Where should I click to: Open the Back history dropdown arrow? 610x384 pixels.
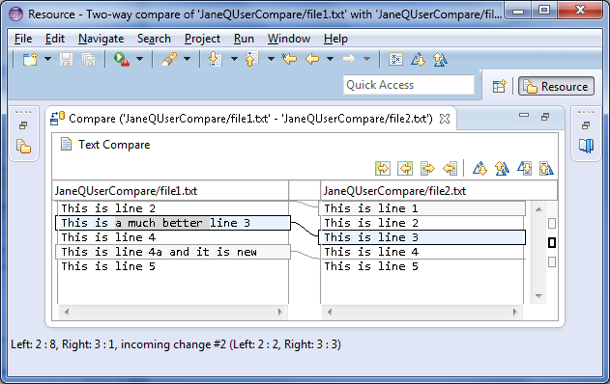(330, 60)
